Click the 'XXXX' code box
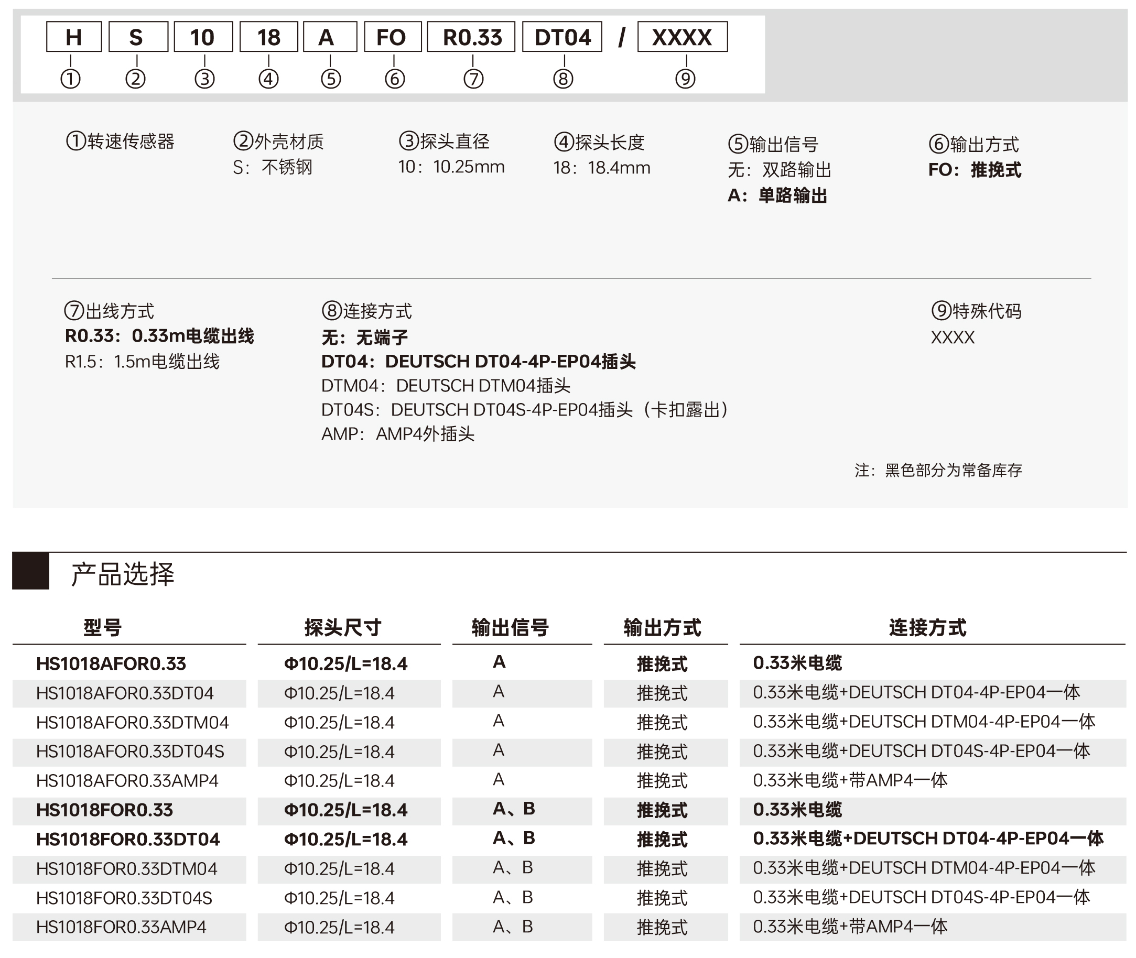This screenshot has height=958, width=1136. (683, 36)
